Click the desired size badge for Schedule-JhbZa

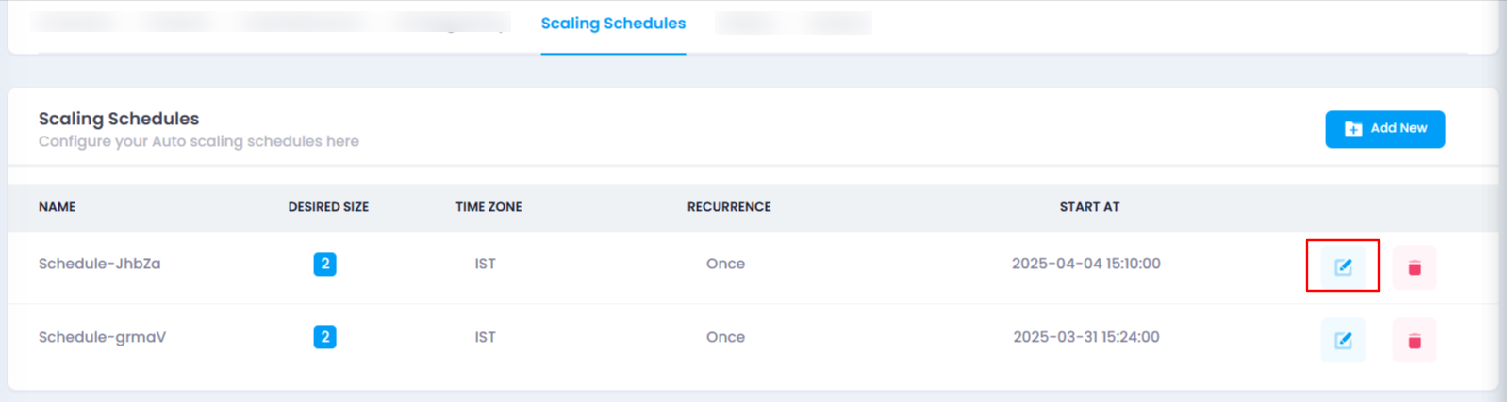click(x=324, y=264)
